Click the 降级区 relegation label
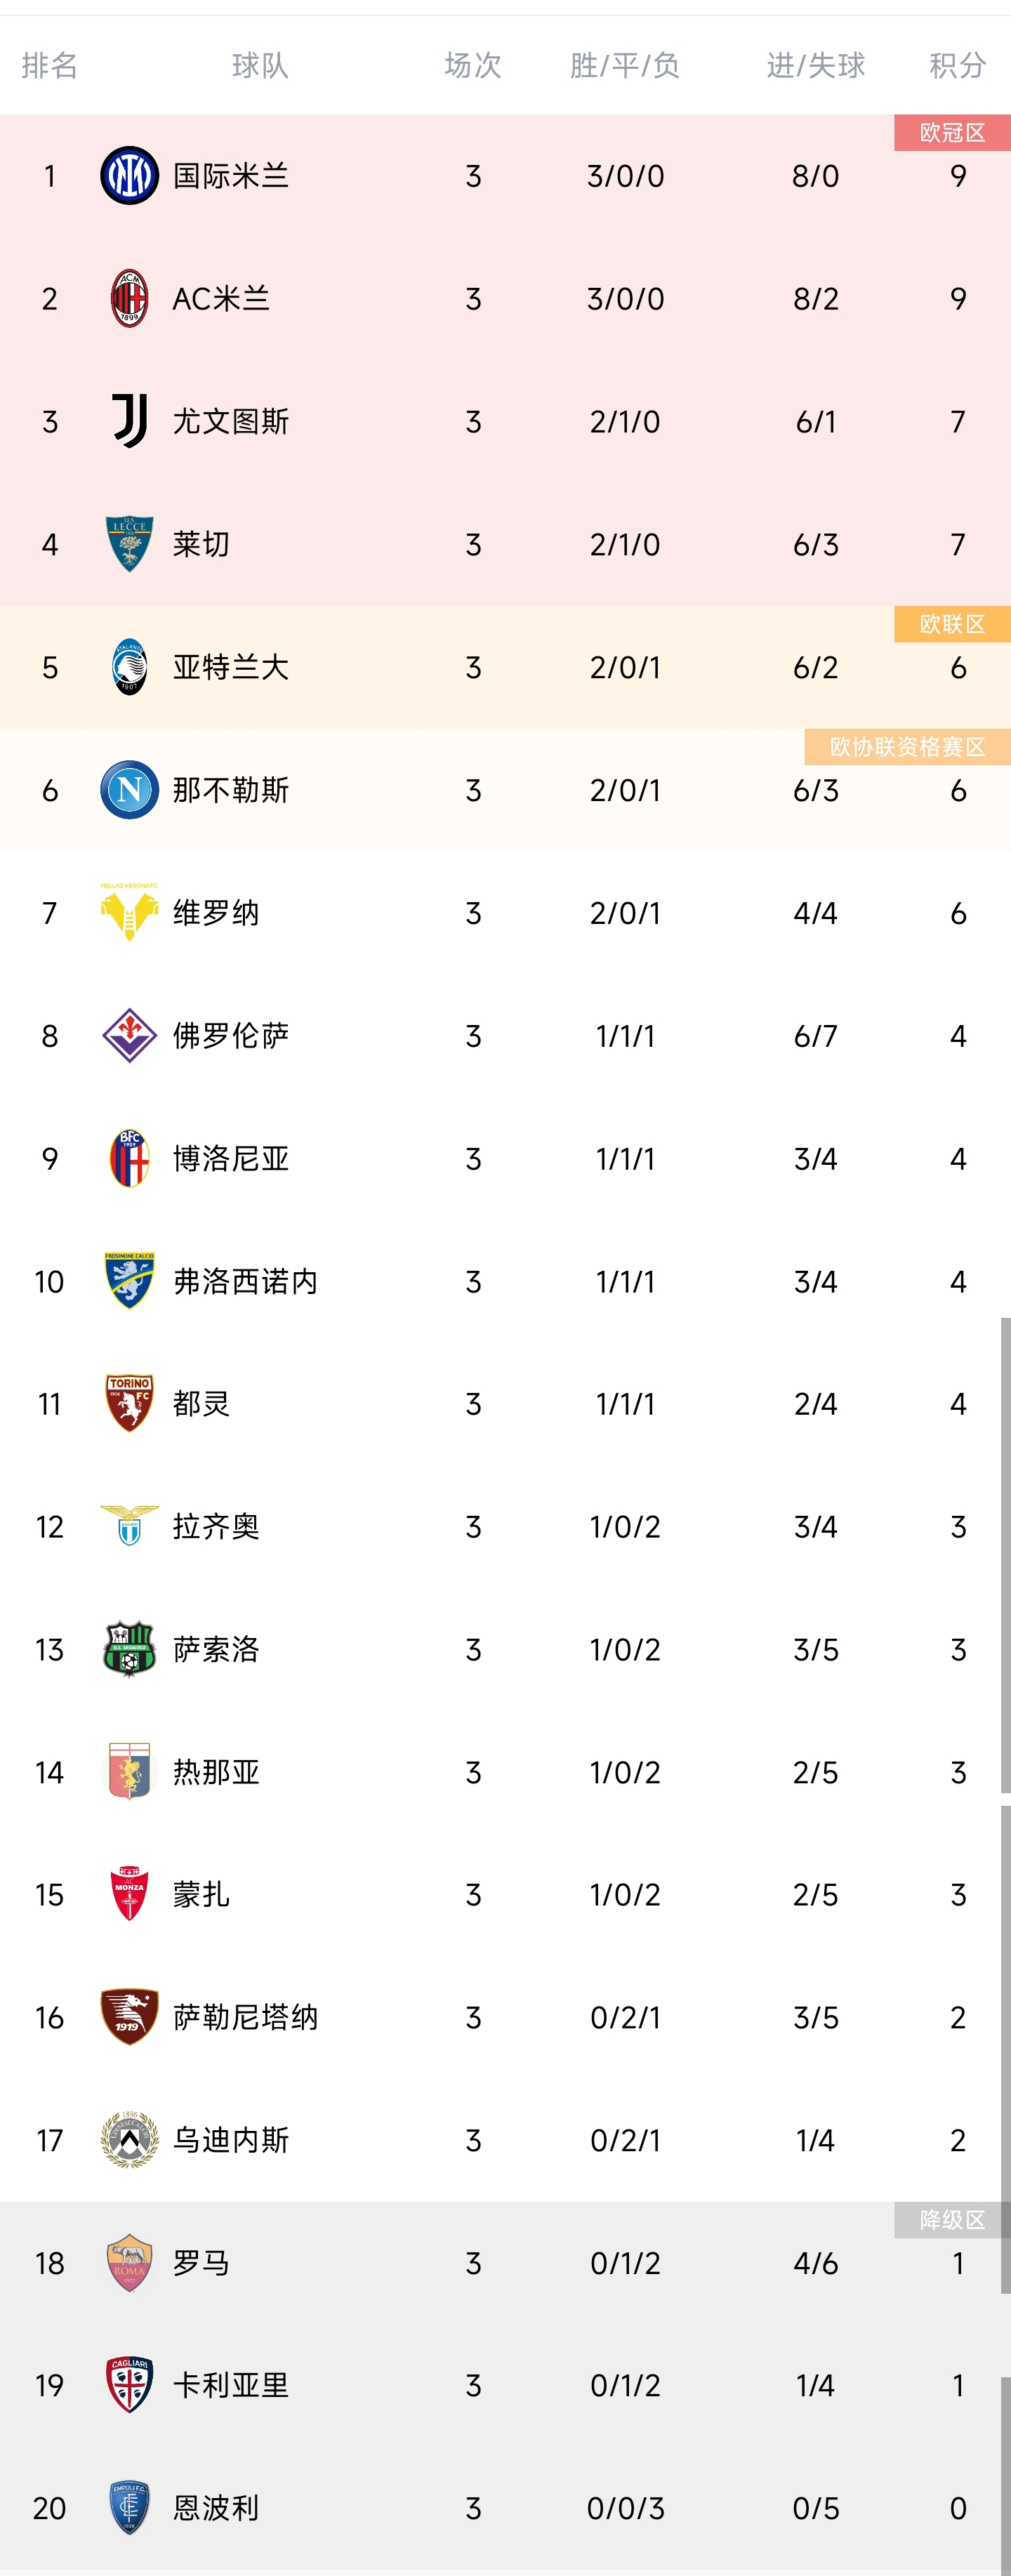Image resolution: width=1011 pixels, height=2576 pixels. point(952,2220)
